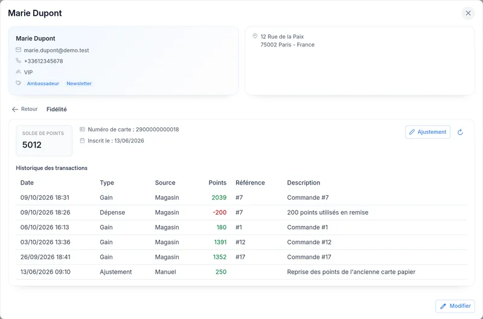The width and height of the screenshot is (483, 319).
Task: Click the Historique des transactions heading
Action: pyautogui.click(x=52, y=168)
